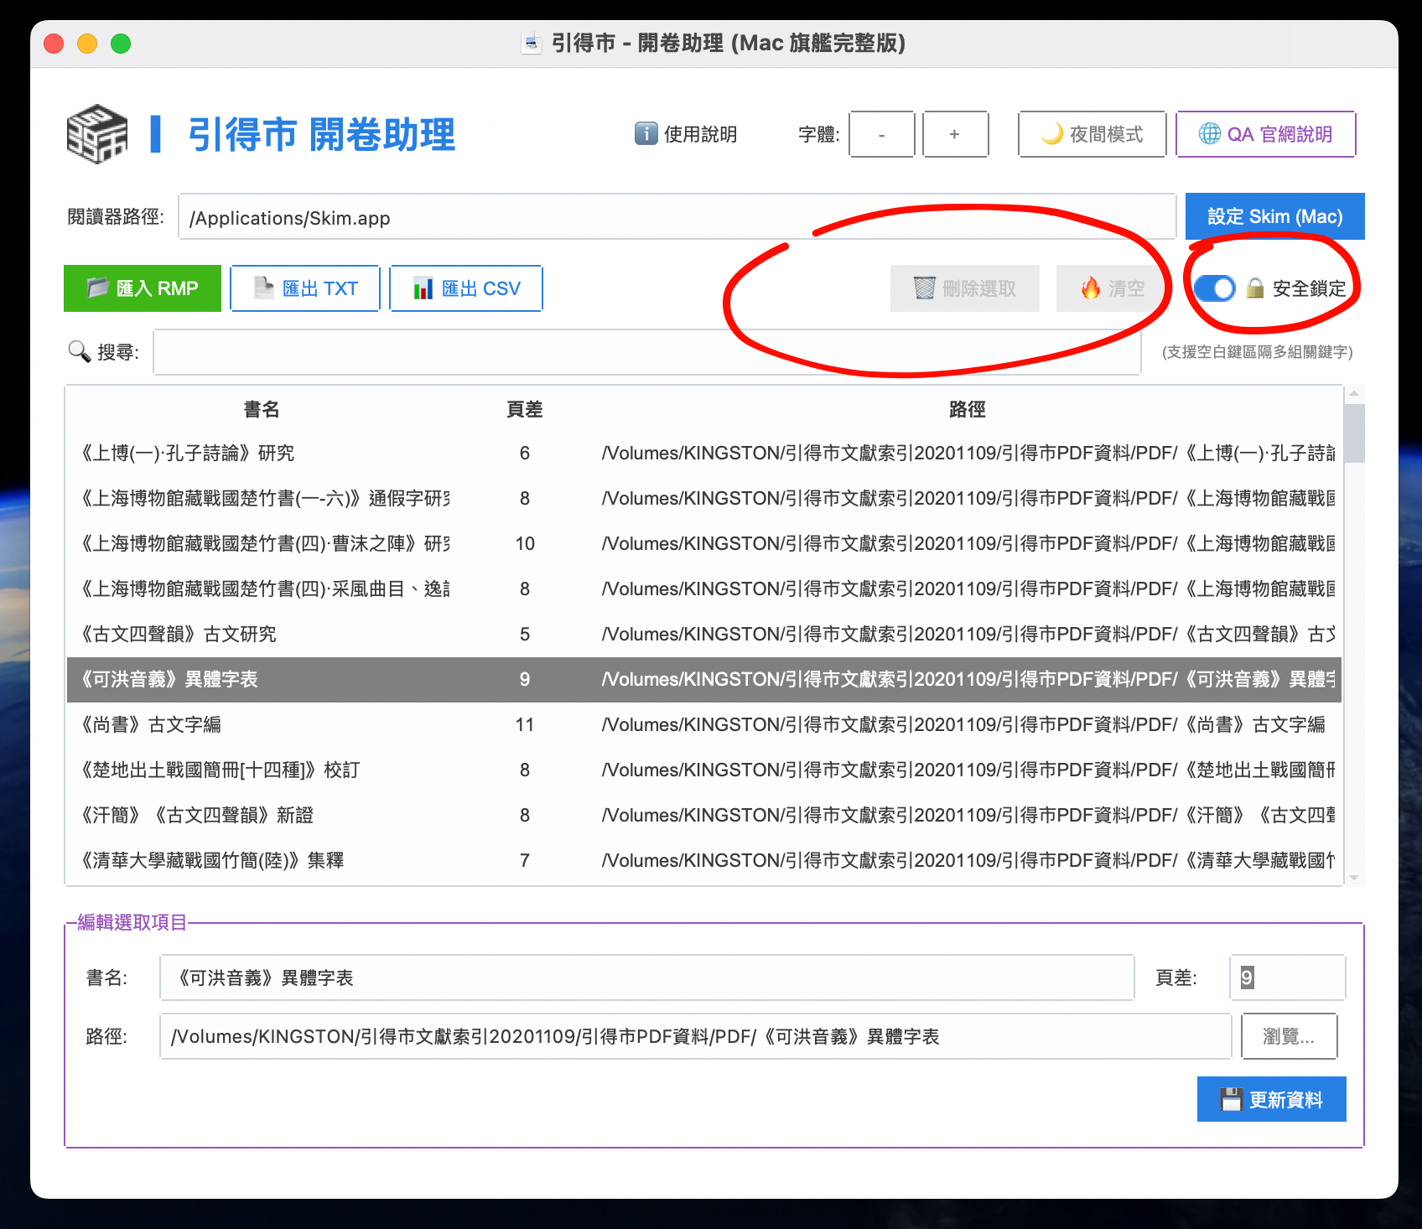
Task: Toggle the 安全鎖定 switch off
Action: pyautogui.click(x=1214, y=288)
